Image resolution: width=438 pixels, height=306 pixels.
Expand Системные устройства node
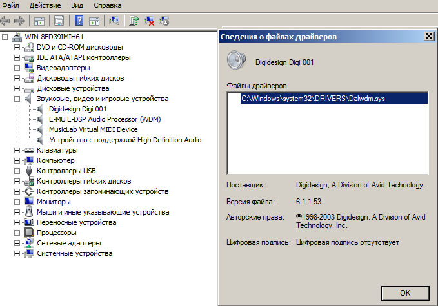point(17,254)
